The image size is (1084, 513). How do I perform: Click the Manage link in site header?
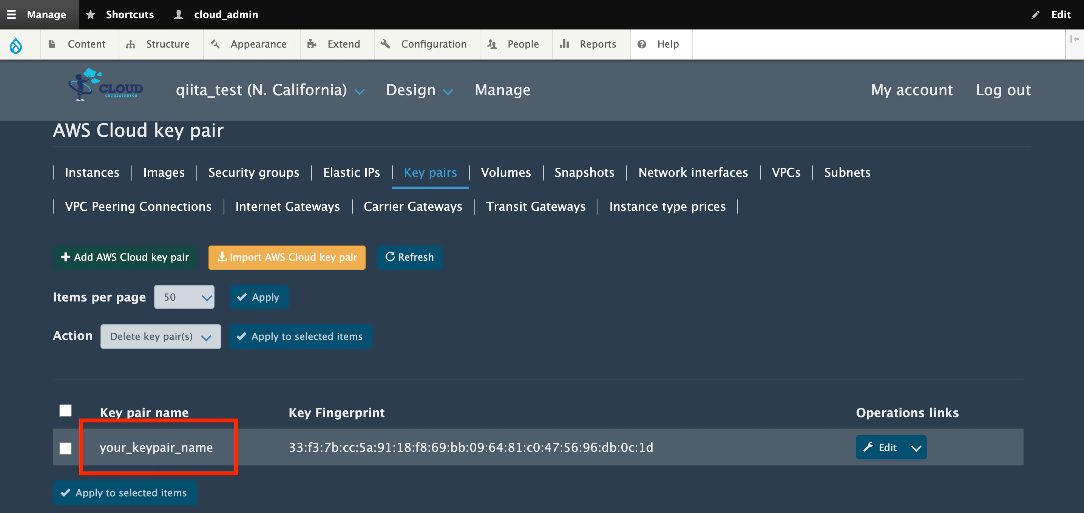pos(502,90)
